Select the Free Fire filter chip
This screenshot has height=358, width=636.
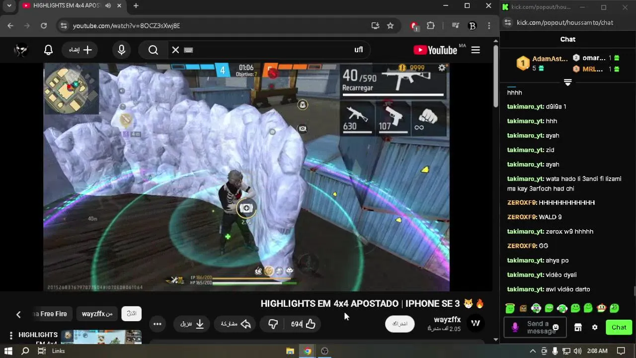pyautogui.click(x=51, y=314)
